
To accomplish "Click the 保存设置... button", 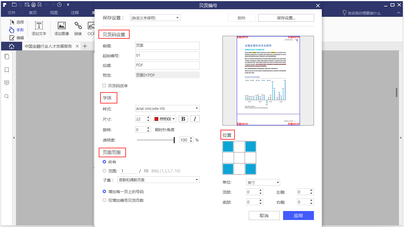I will 286,18.
